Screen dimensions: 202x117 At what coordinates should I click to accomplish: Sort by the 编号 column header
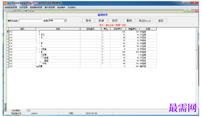pyautogui.click(x=22, y=29)
